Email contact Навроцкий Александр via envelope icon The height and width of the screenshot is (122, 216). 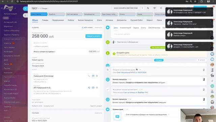tap(93, 76)
